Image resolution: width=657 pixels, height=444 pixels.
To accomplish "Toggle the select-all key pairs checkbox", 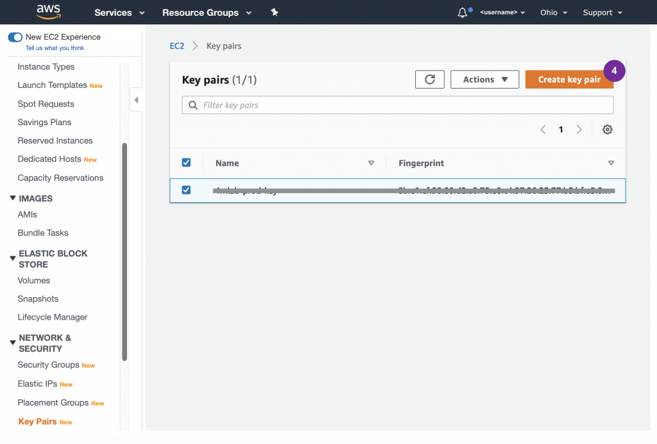I will 186,163.
